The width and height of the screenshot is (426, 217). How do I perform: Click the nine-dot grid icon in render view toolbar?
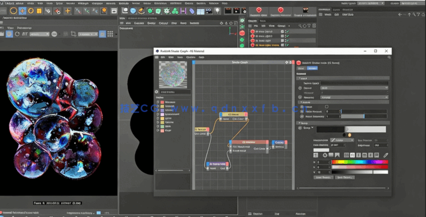point(110,34)
